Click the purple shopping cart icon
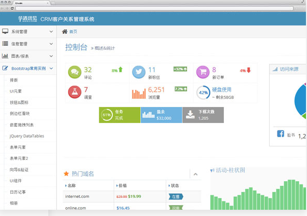Screen dimensions: 307x216 click(203, 72)
